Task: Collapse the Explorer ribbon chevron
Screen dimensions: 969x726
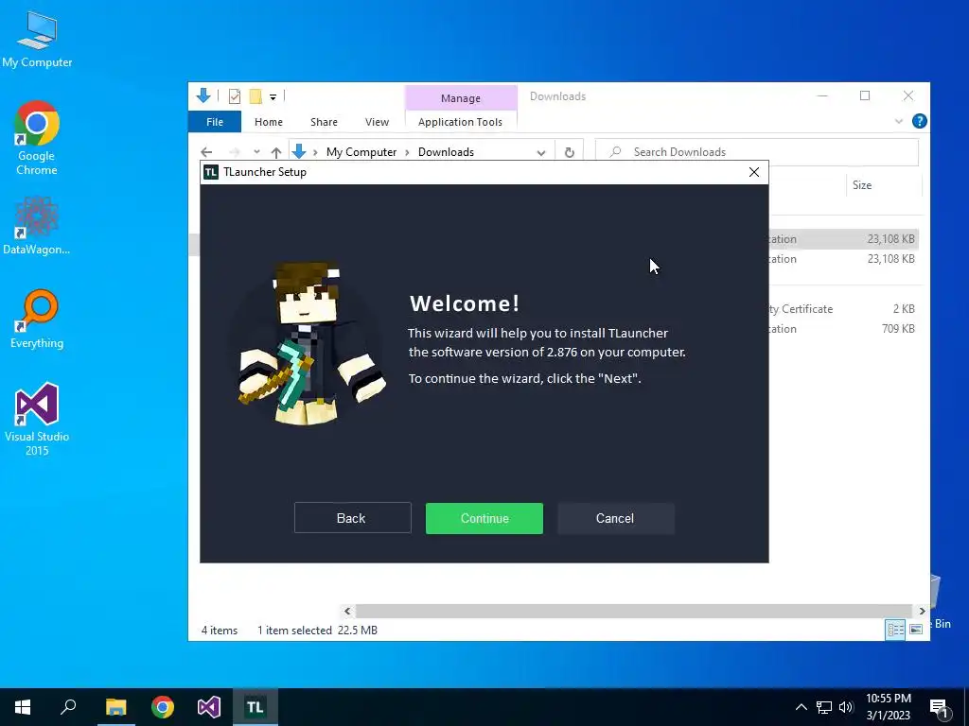Action: tap(899, 122)
